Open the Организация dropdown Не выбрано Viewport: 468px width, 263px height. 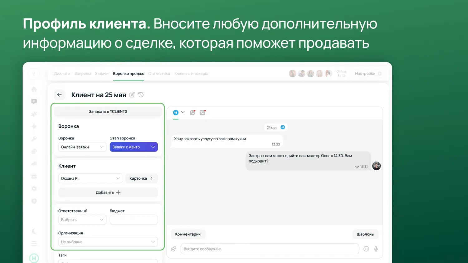[108, 242]
